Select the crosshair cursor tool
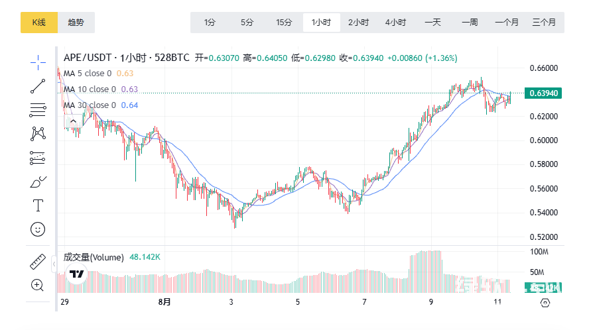This screenshot has width=589, height=330. tap(38, 62)
